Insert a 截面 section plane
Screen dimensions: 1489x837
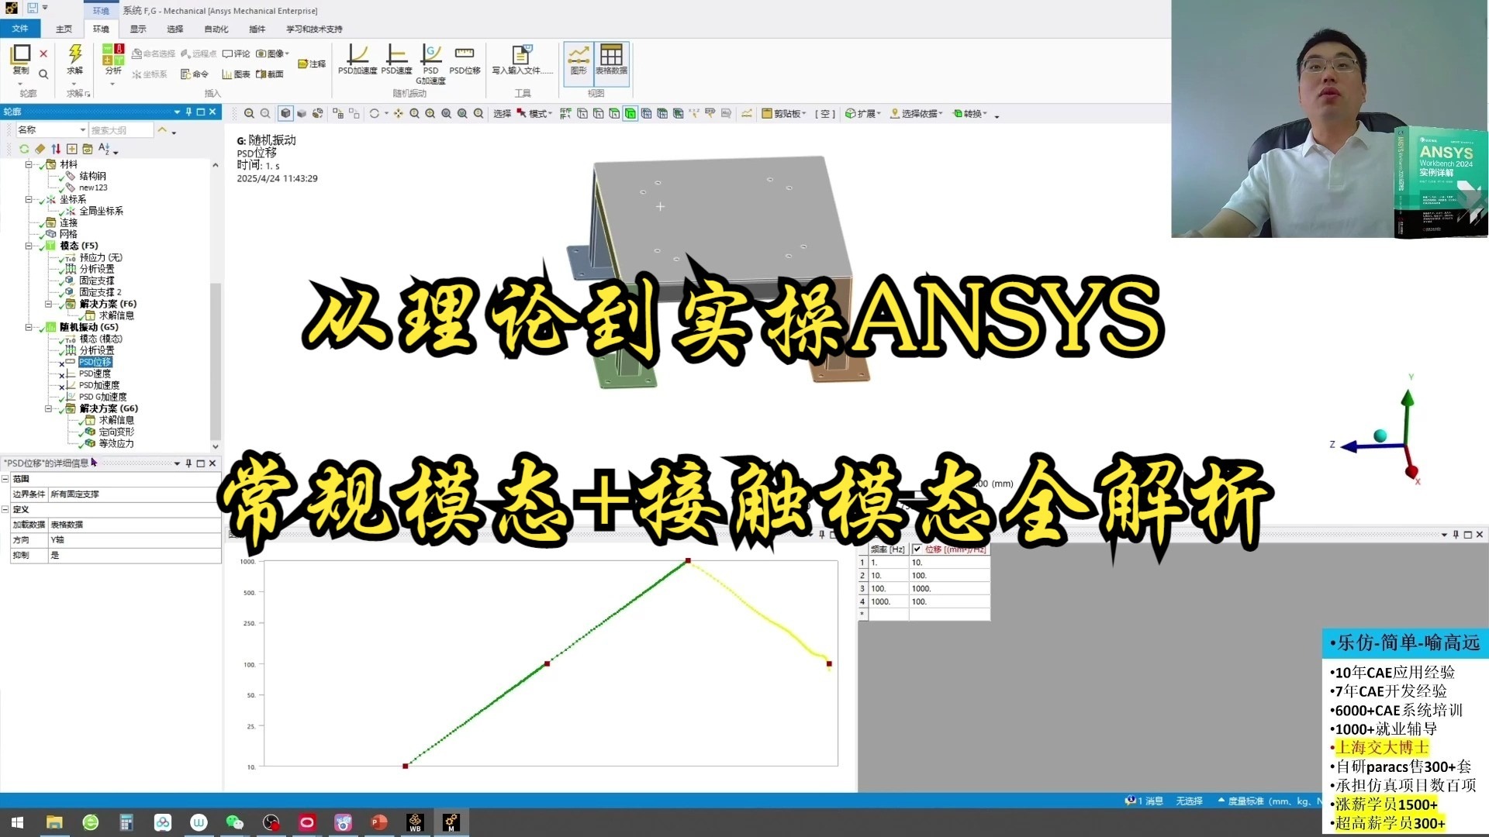(x=270, y=74)
